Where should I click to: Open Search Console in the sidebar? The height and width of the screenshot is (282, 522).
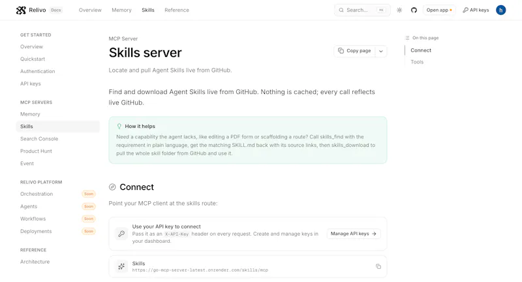(39, 139)
